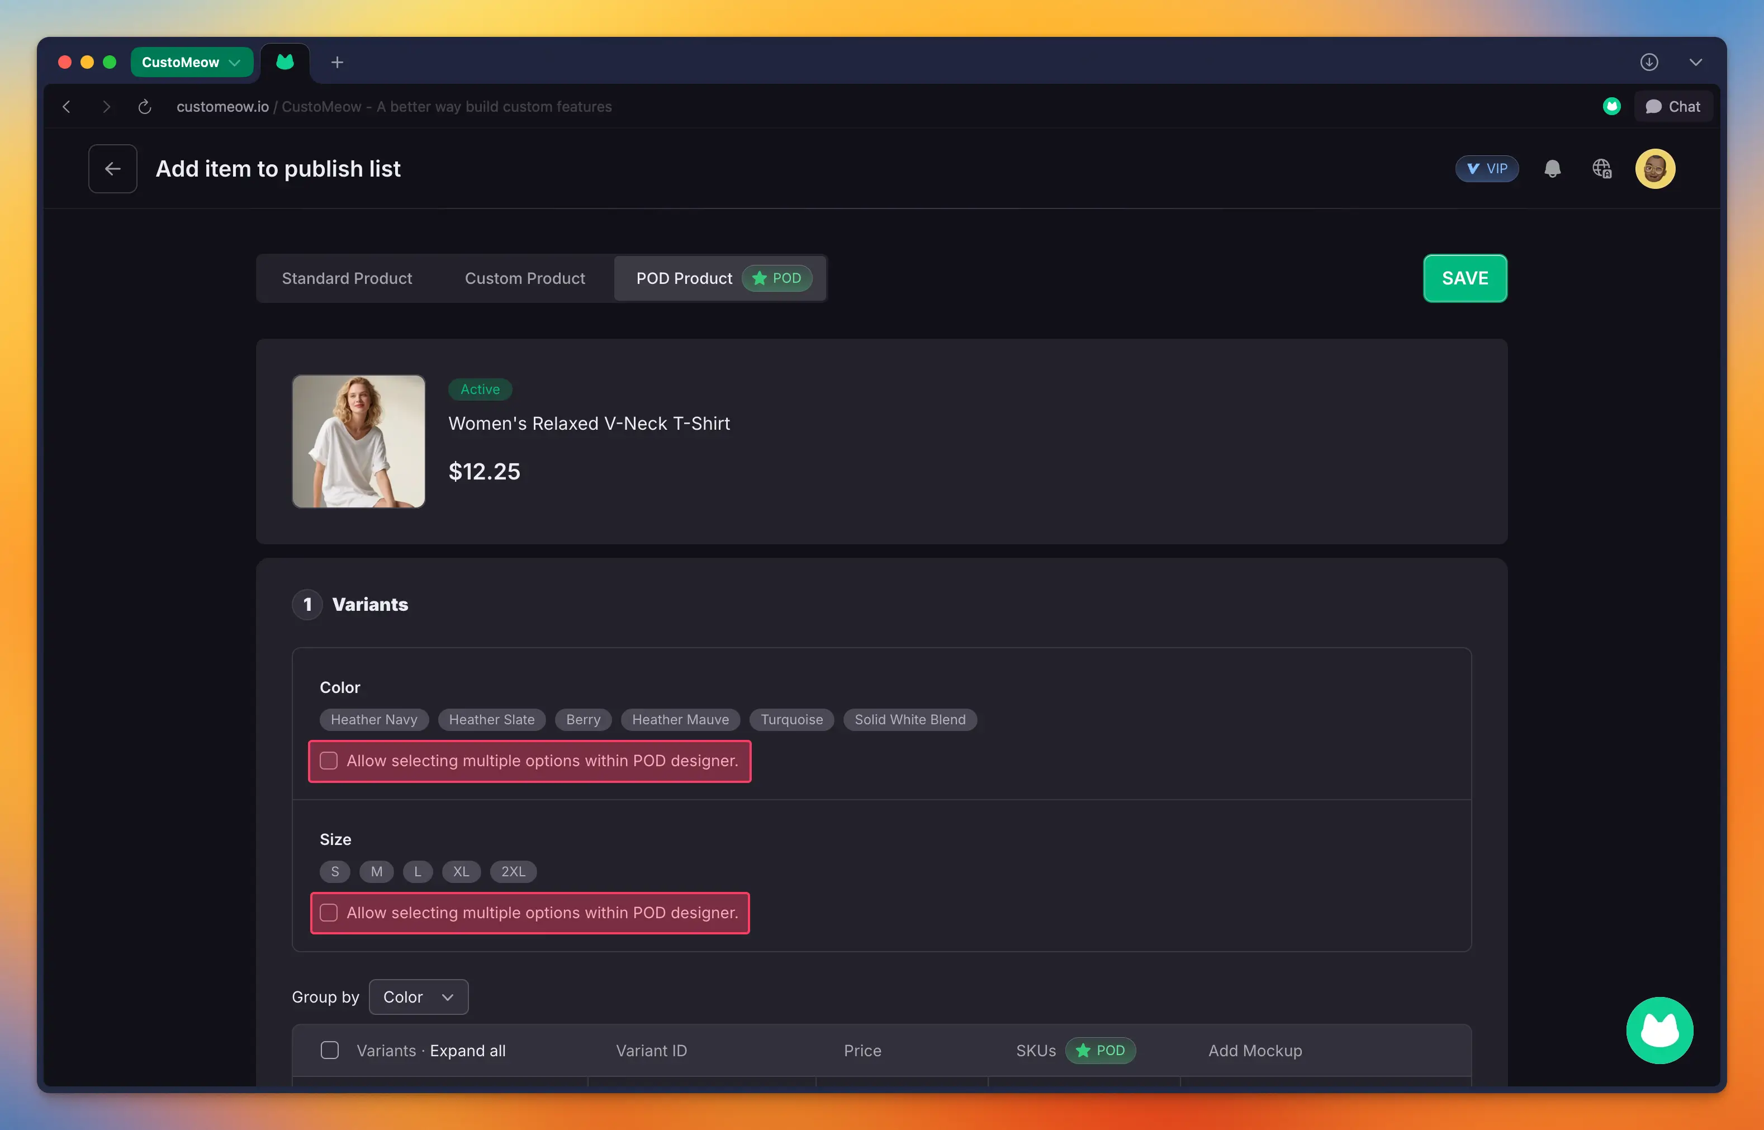This screenshot has height=1130, width=1764.
Task: Go back using the arrow button beside the title
Action: [112, 169]
